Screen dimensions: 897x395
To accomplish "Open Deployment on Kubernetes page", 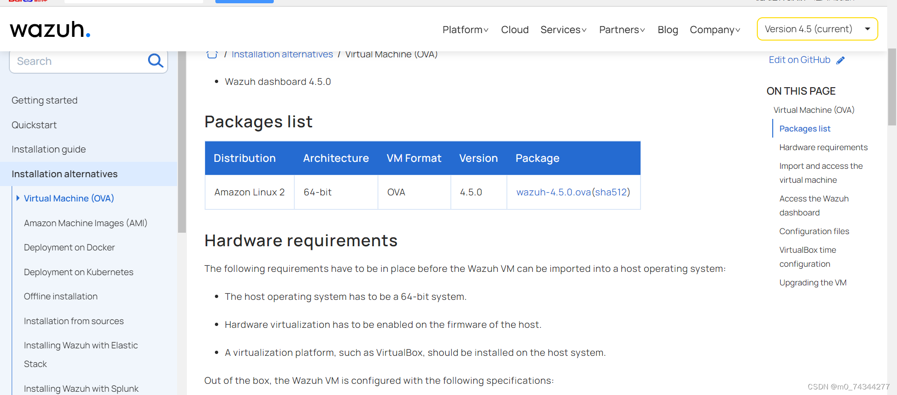I will (78, 272).
